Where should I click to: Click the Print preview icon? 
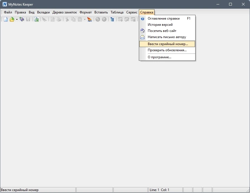53,20
